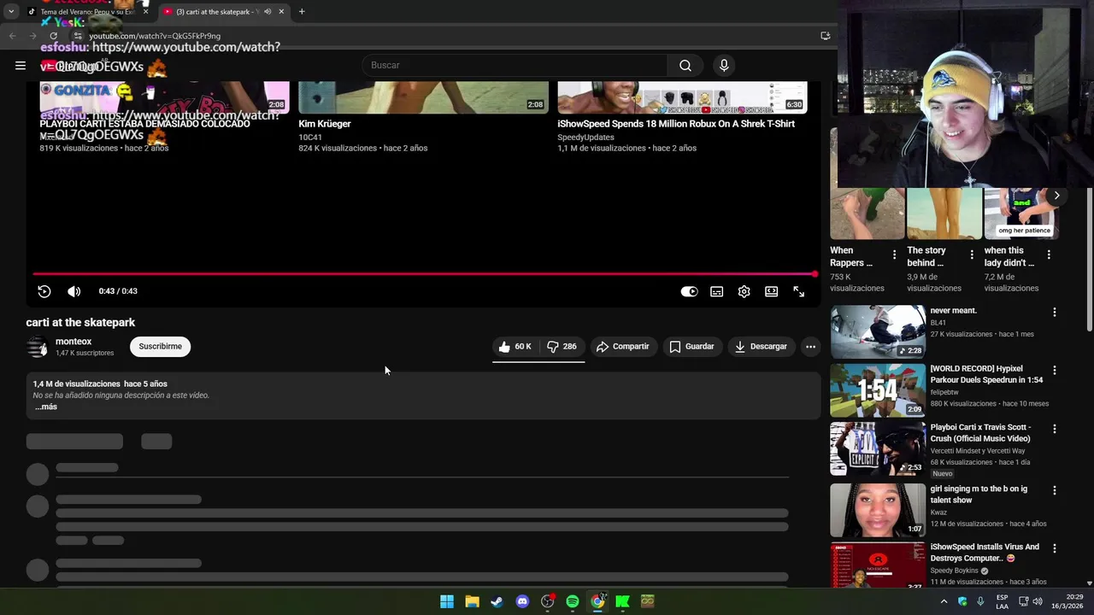Close the carti at the skatepark tab
Viewport: 1094px width, 615px height.
[281, 12]
